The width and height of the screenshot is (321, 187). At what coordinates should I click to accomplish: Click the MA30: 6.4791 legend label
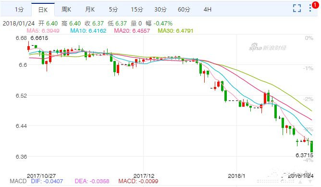coord(175,31)
